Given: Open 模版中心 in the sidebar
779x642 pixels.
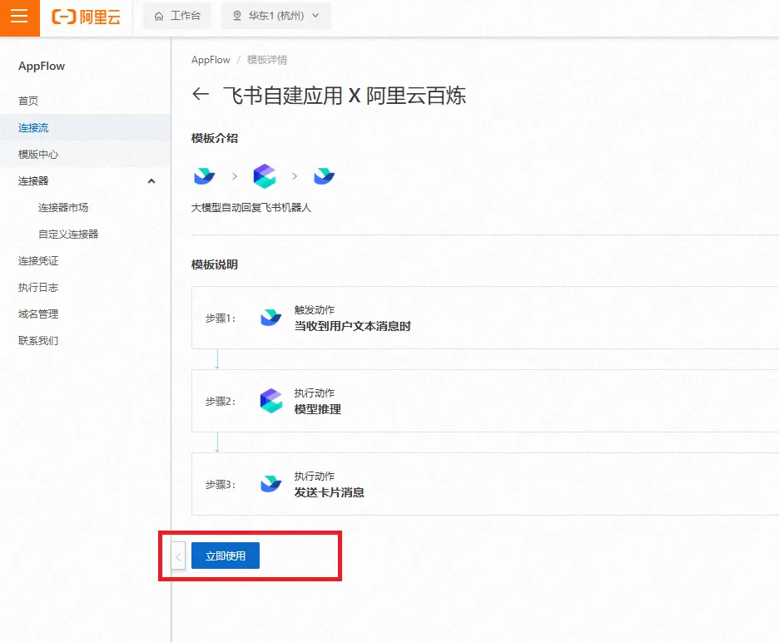Looking at the screenshot, I should point(86,155).
